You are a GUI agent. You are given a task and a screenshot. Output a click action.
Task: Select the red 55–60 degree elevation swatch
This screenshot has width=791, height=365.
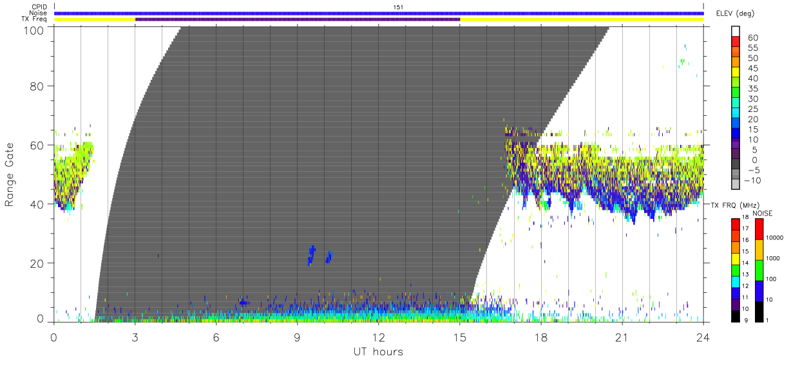click(x=736, y=41)
